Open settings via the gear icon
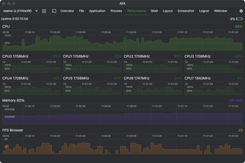The width and height of the screenshot is (245, 163). pos(241,11)
